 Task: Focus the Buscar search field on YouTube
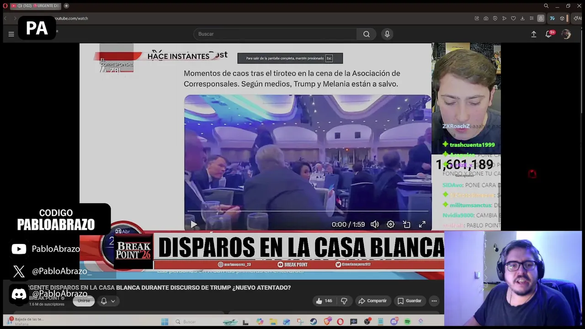click(276, 34)
